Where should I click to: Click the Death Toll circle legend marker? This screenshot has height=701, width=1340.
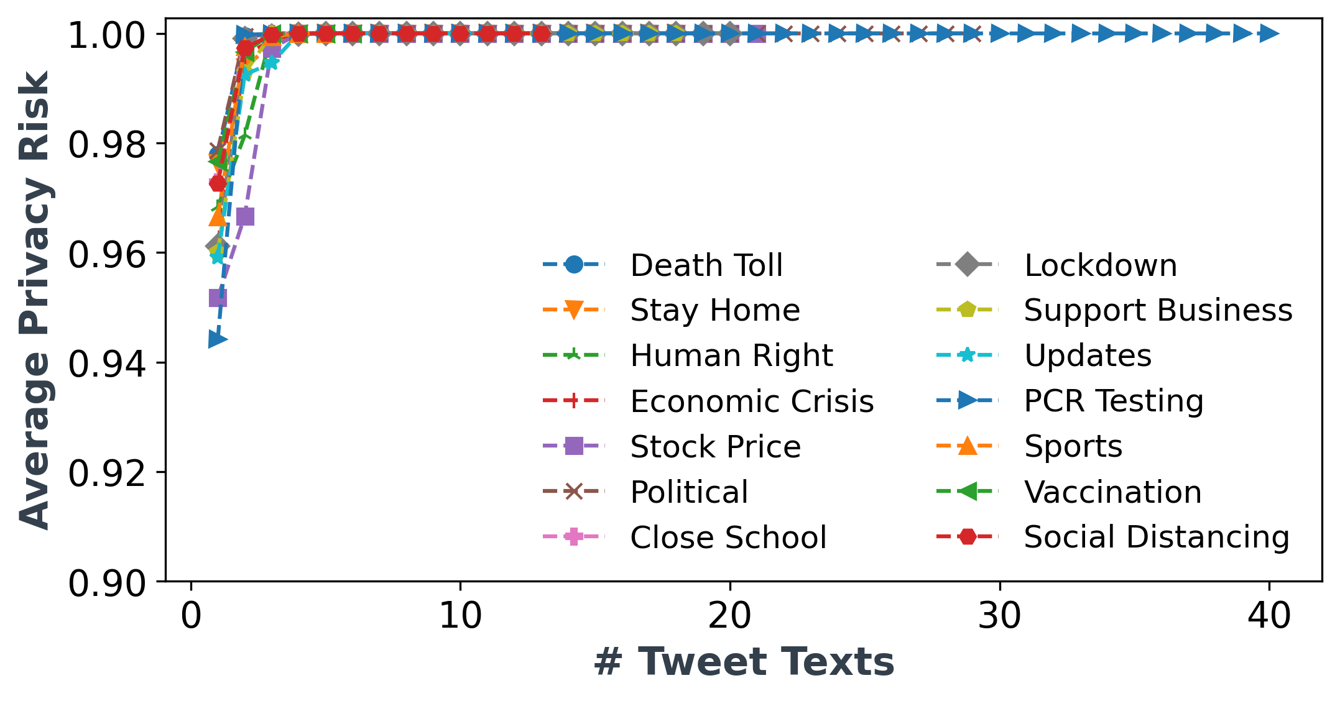(x=573, y=264)
